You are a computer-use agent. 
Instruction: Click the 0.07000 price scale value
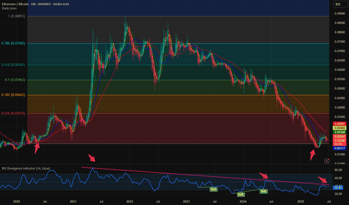click(x=340, y=51)
